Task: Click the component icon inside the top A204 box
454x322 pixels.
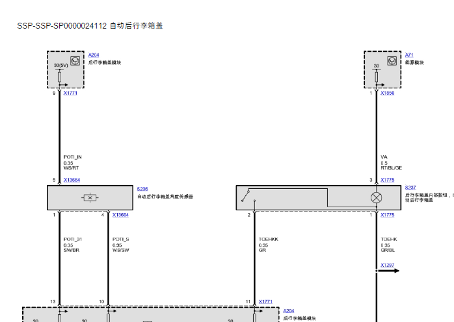Action: 75,61
